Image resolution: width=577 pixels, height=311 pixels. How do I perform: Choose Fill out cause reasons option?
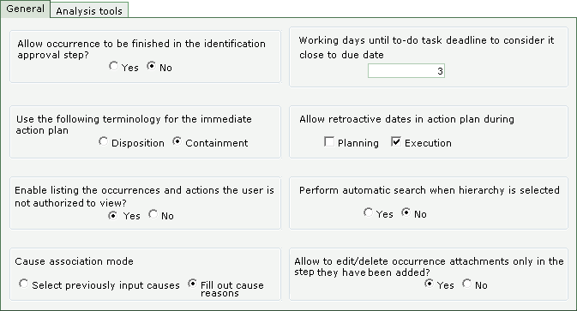[192, 284]
